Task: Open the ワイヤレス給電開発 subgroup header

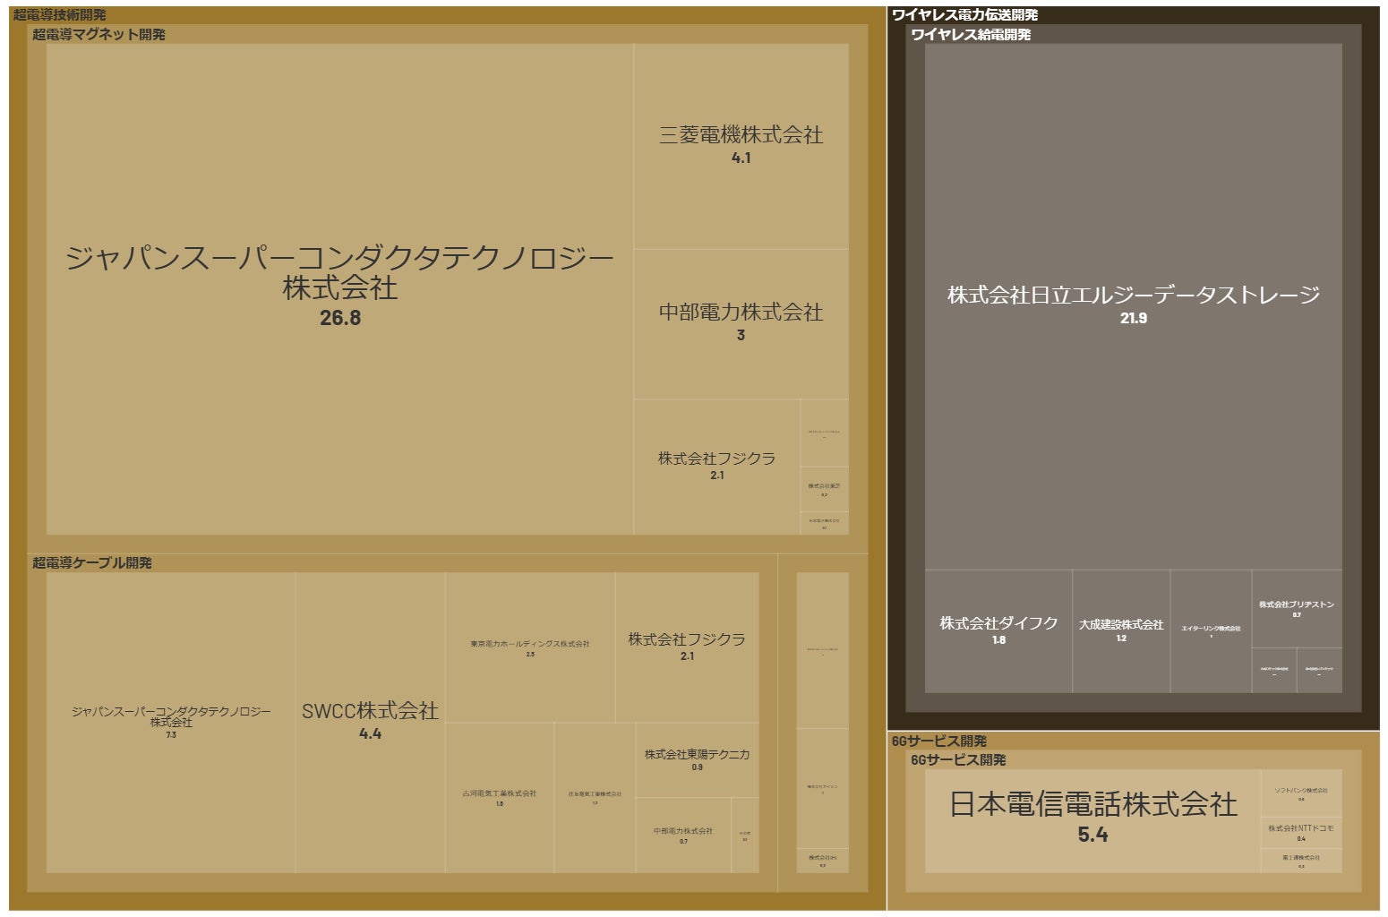Action: tap(971, 34)
